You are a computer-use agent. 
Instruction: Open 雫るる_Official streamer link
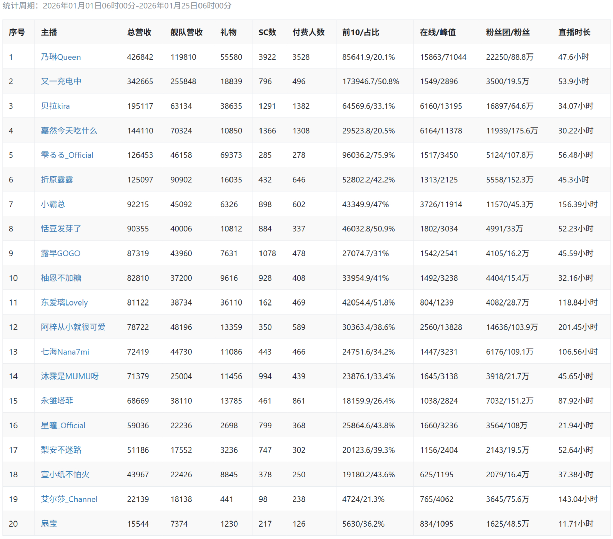click(x=67, y=155)
